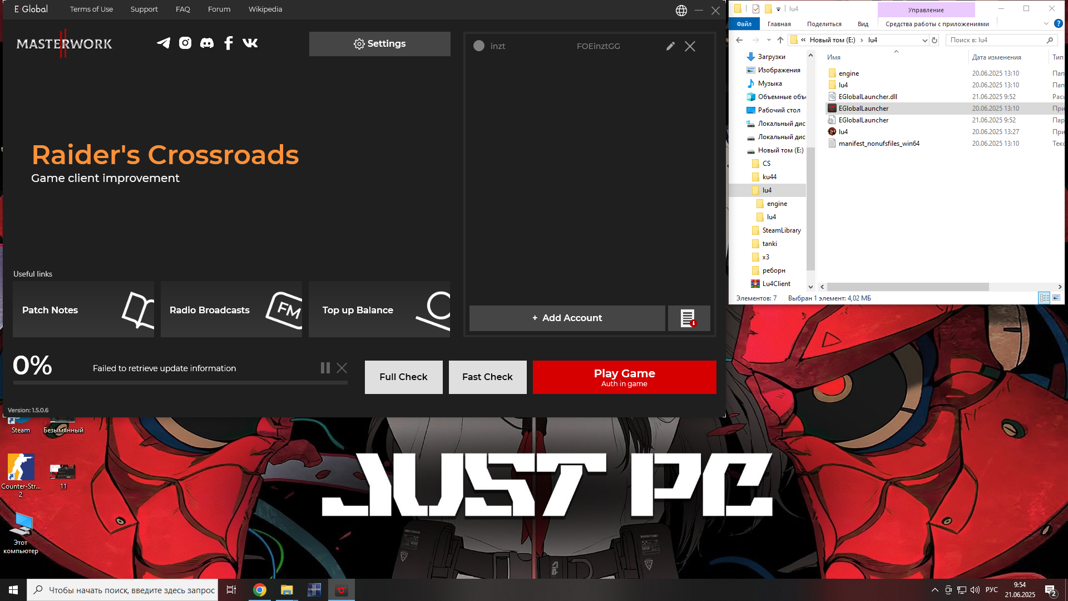The width and height of the screenshot is (1068, 601).
Task: Open launcher Settings
Action: click(x=380, y=44)
